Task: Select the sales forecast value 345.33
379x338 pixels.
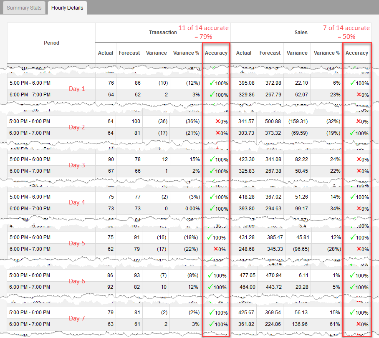Action: pos(275,249)
